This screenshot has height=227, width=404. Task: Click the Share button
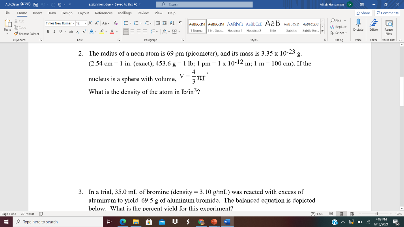point(363,13)
